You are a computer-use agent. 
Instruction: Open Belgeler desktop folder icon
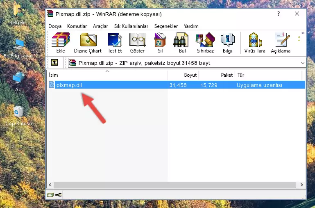[x=18, y=14]
